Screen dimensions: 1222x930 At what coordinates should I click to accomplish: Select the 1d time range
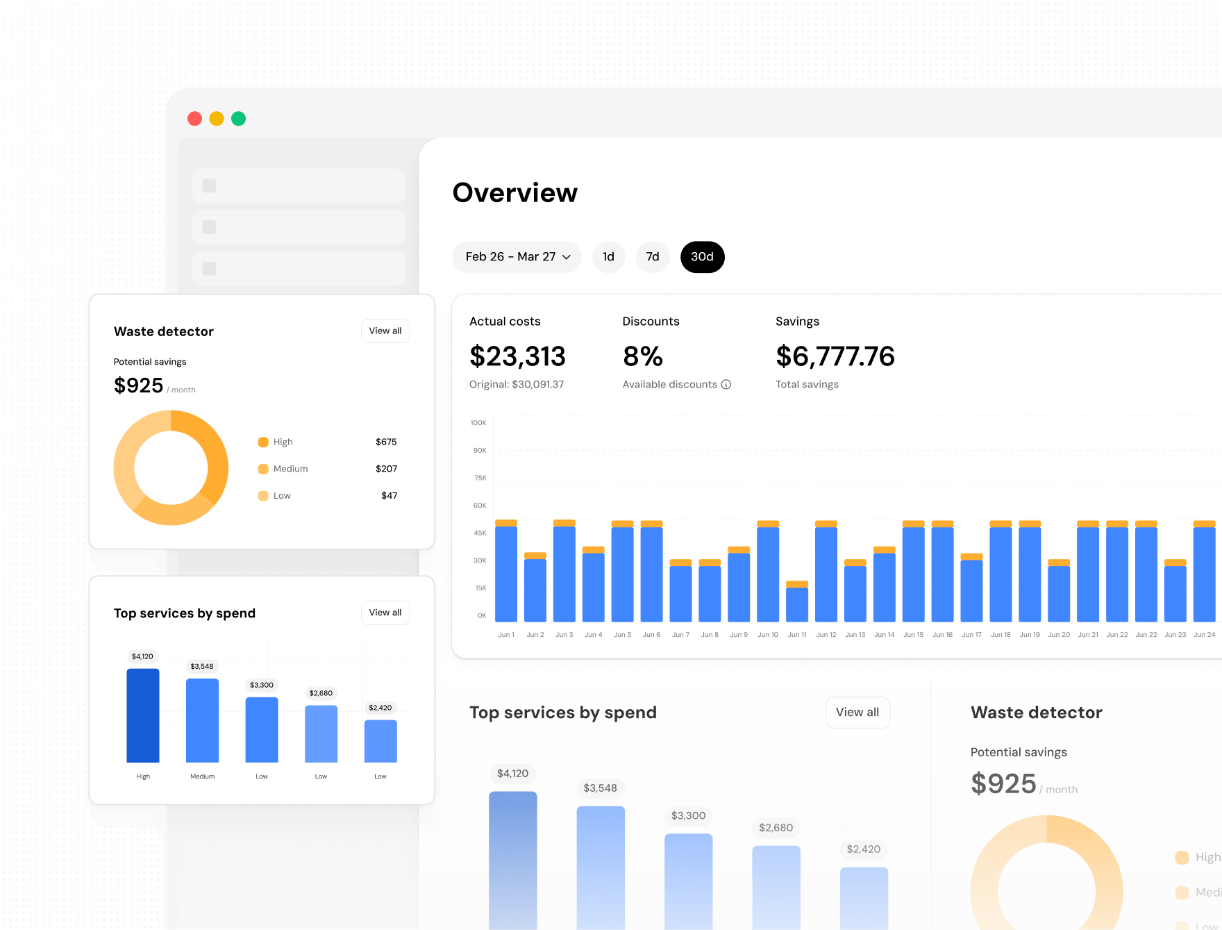608,257
